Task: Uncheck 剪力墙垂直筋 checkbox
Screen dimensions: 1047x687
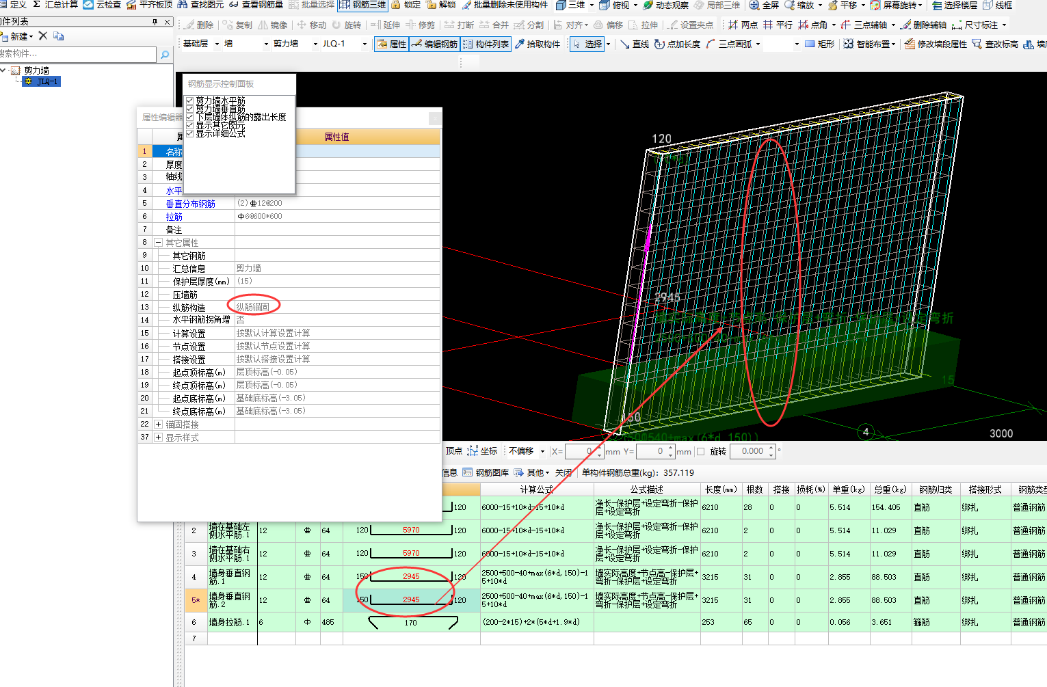Action: point(189,109)
